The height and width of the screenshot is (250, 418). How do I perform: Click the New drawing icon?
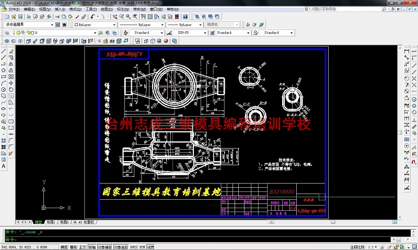[x=7, y=17]
